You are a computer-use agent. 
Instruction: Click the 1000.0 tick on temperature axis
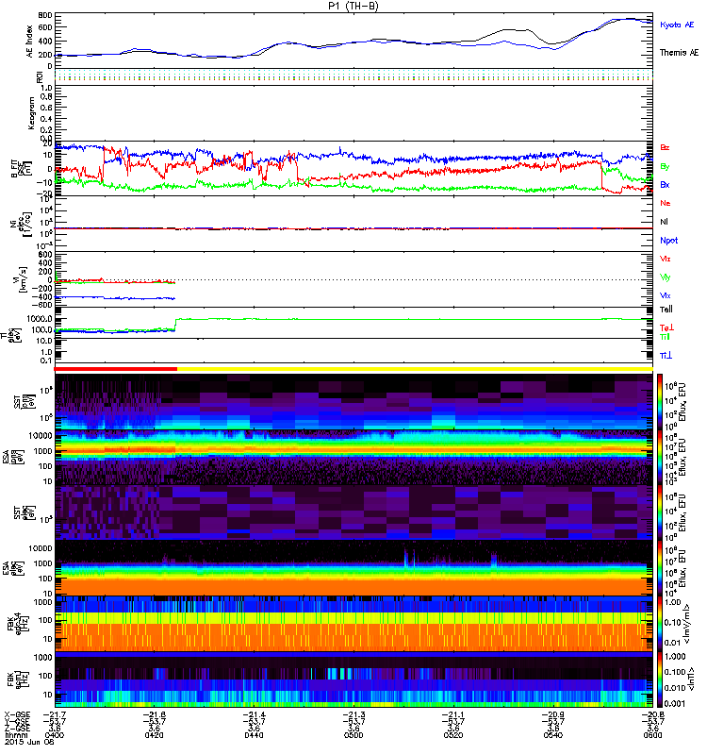click(x=40, y=319)
